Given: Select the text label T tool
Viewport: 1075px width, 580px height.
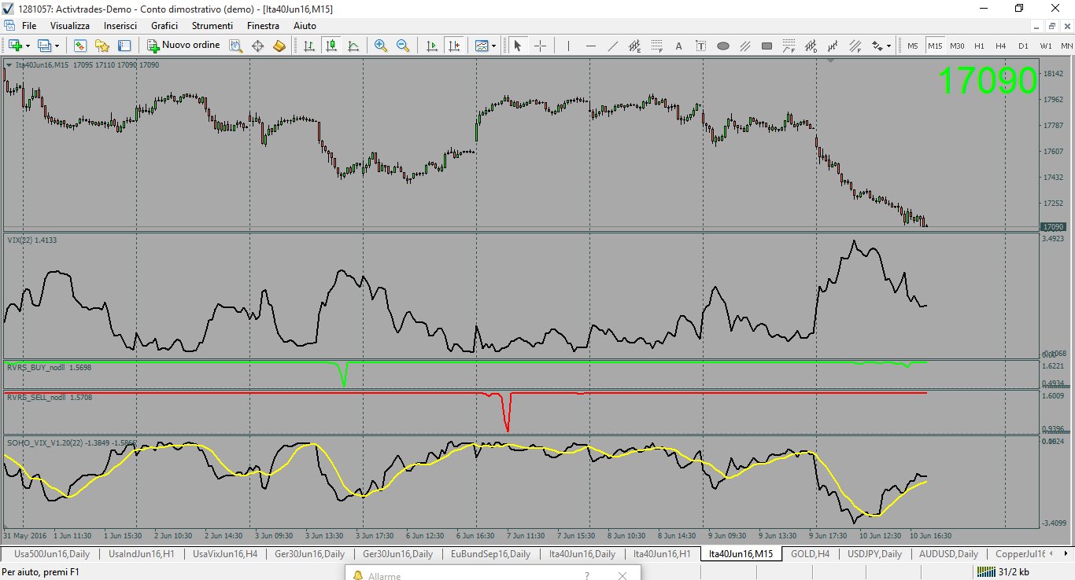Looking at the screenshot, I should tap(700, 46).
